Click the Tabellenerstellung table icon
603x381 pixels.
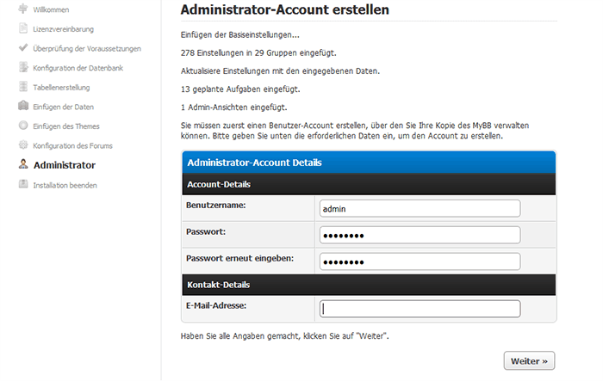(x=23, y=87)
